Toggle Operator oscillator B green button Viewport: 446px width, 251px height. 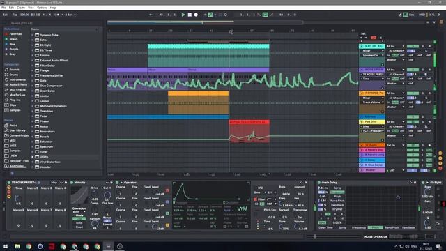point(167,213)
